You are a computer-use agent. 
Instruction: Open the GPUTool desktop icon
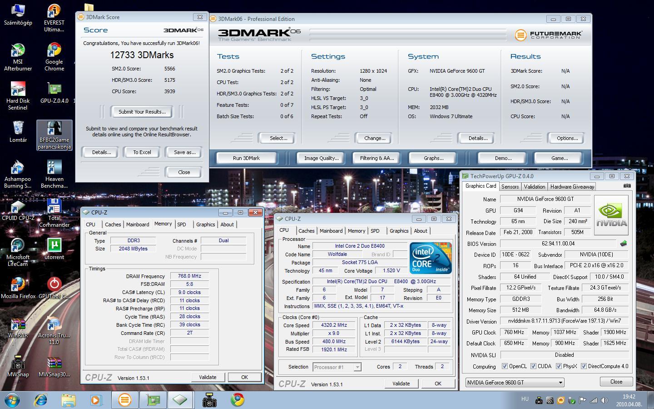click(54, 288)
